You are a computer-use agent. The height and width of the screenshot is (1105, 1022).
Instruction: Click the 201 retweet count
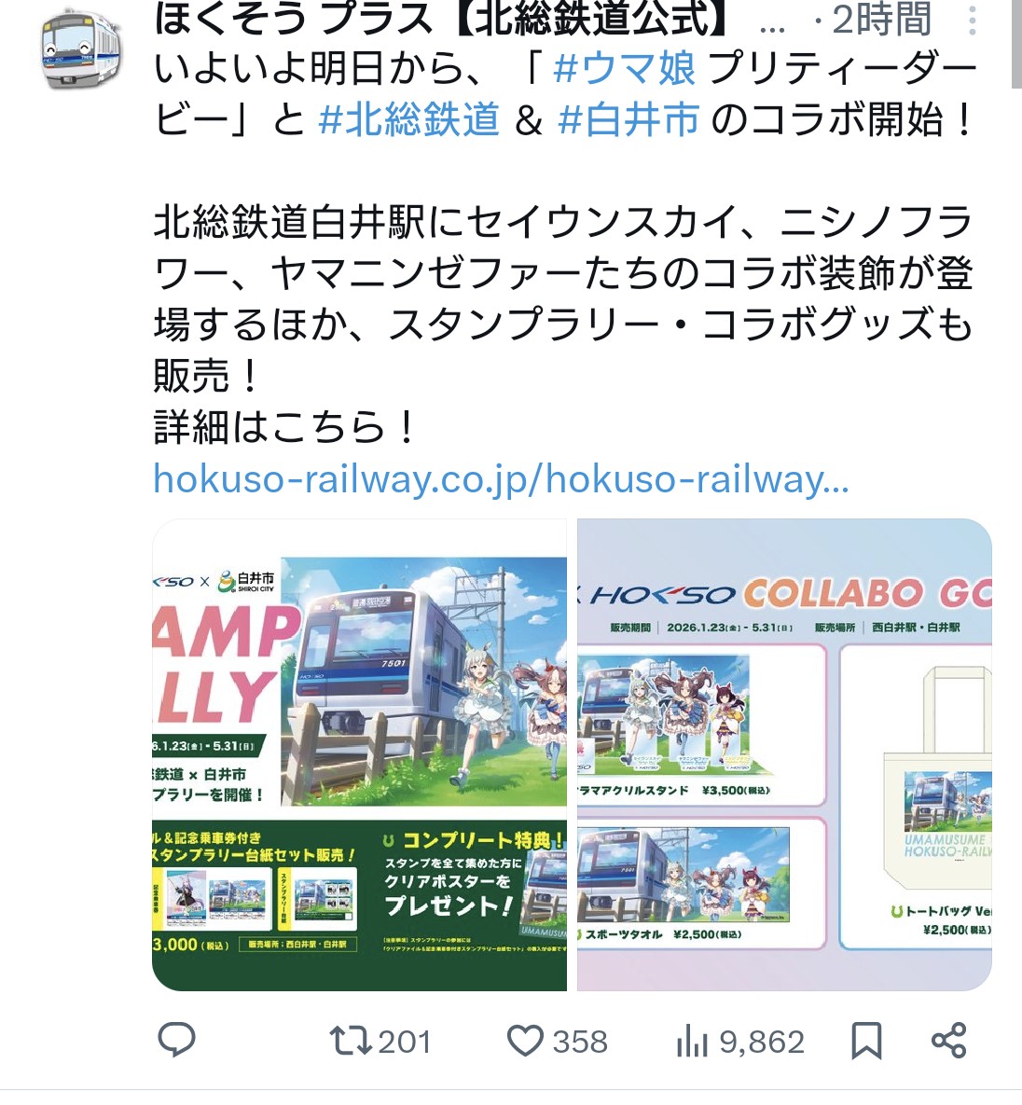(405, 1042)
